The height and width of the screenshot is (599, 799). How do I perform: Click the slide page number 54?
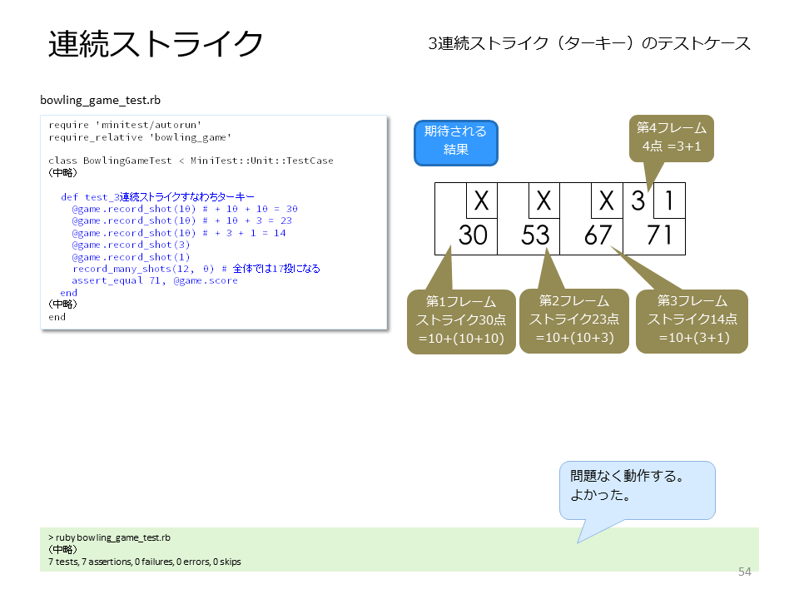(x=744, y=572)
